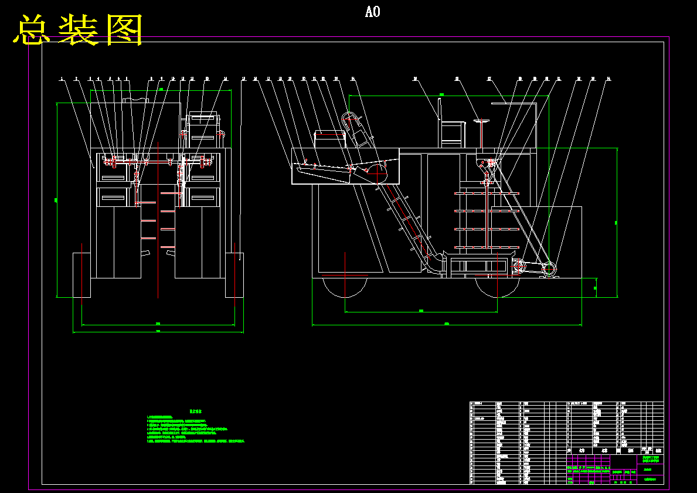Click the A0 sheet size label

(x=372, y=12)
